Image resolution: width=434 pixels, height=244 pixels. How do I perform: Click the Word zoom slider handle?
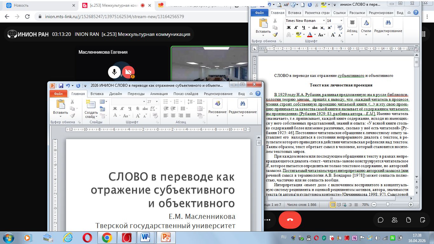click(x=387, y=205)
